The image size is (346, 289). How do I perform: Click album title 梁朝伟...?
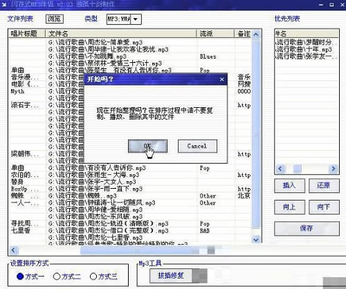pyautogui.click(x=25, y=153)
